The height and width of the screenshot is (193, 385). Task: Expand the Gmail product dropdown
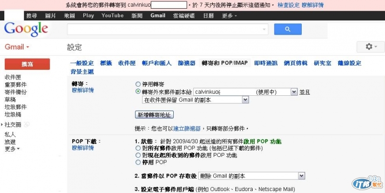click(17, 47)
